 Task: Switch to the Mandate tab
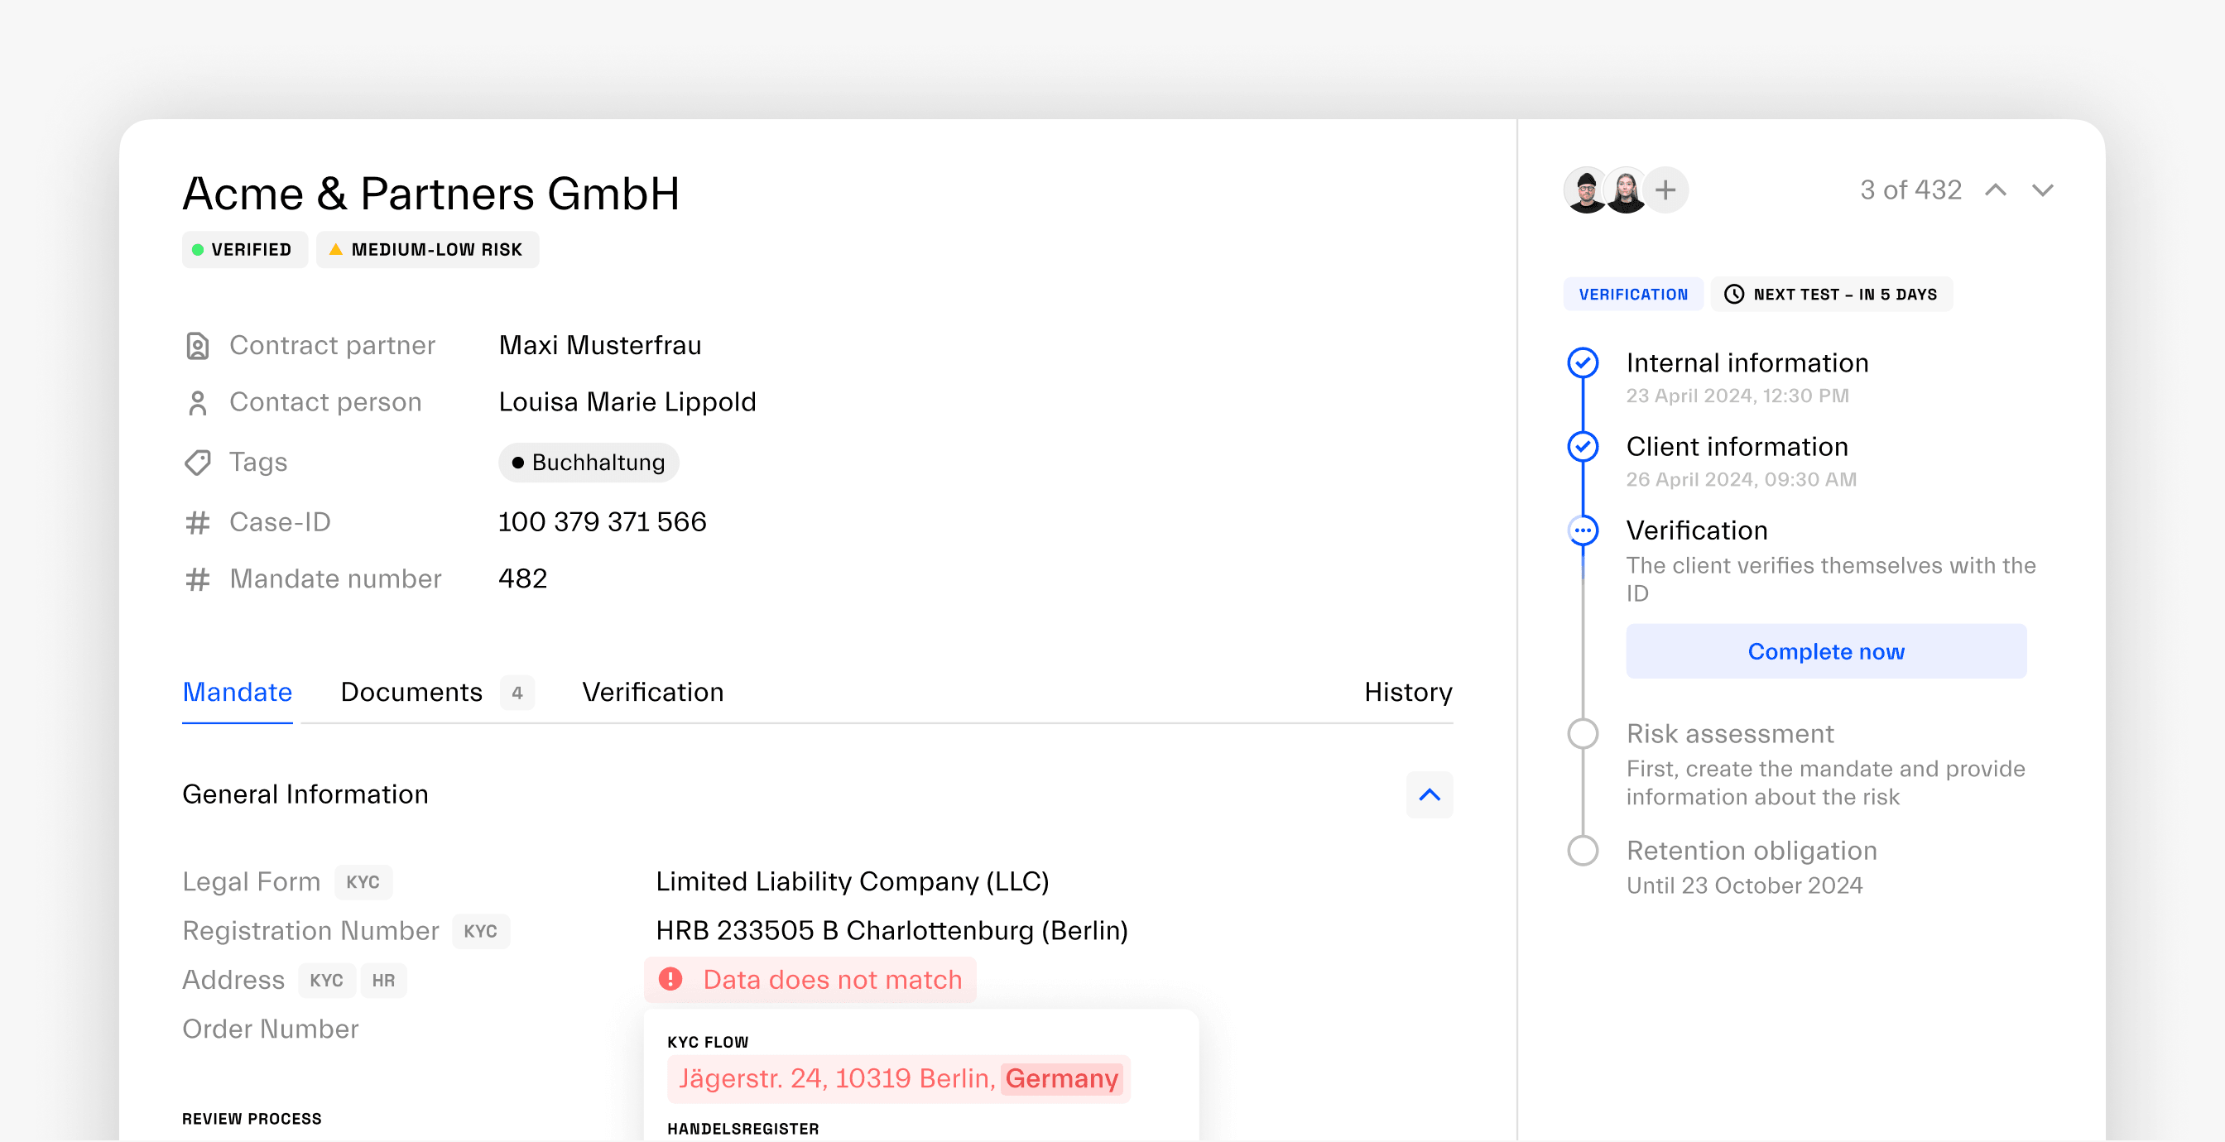click(x=238, y=692)
